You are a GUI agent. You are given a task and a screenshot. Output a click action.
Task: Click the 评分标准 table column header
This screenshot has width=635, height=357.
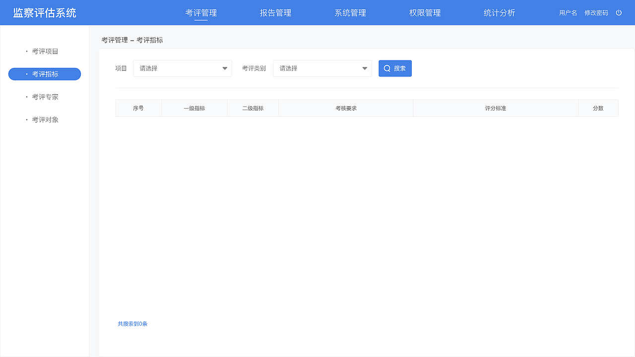tap(495, 108)
